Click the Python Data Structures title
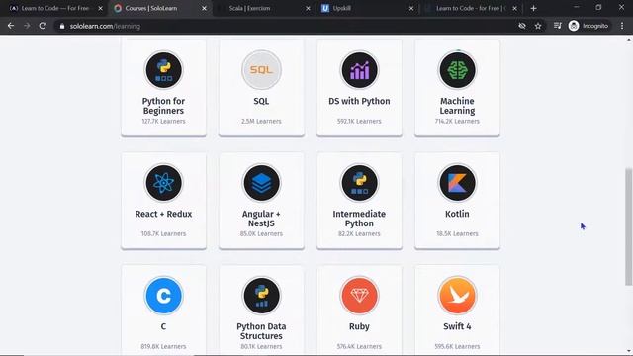The image size is (633, 356). click(261, 331)
